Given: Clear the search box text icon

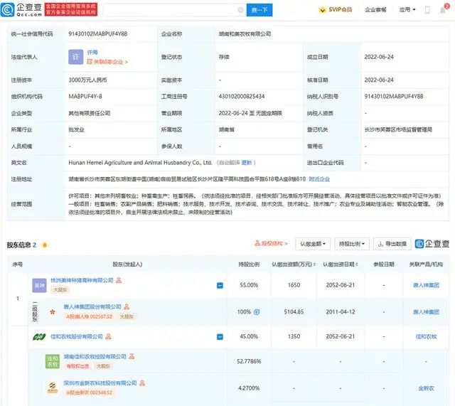Looking at the screenshot, I should [240, 10].
